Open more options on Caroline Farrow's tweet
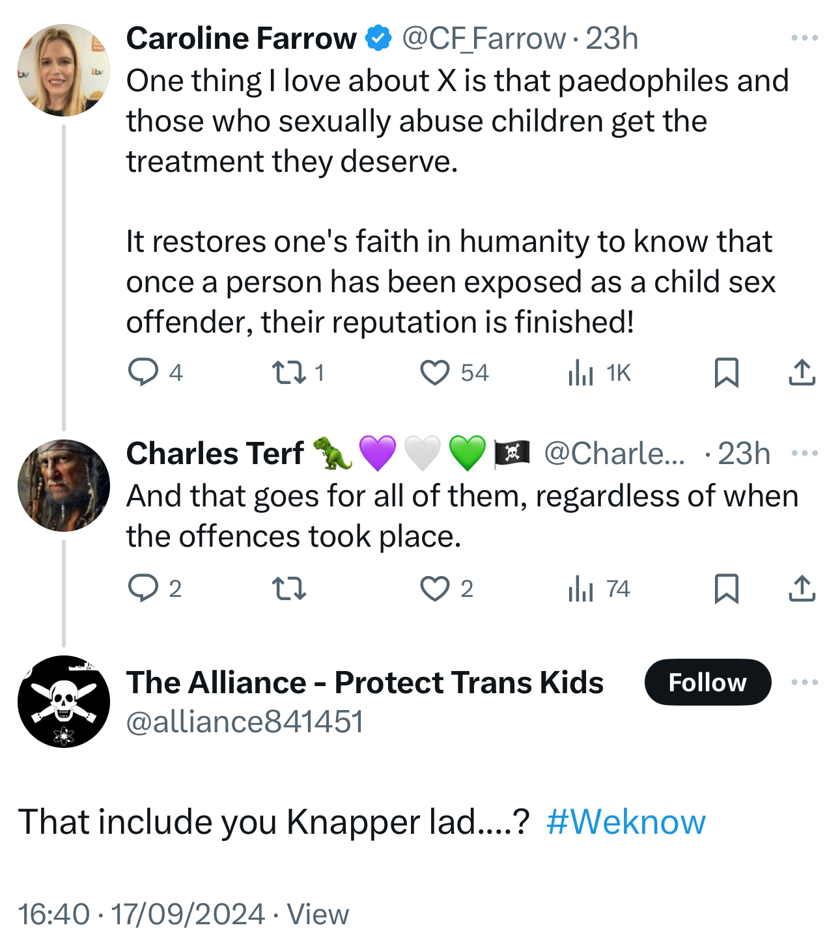Viewport: 840px width, 949px height. click(804, 38)
